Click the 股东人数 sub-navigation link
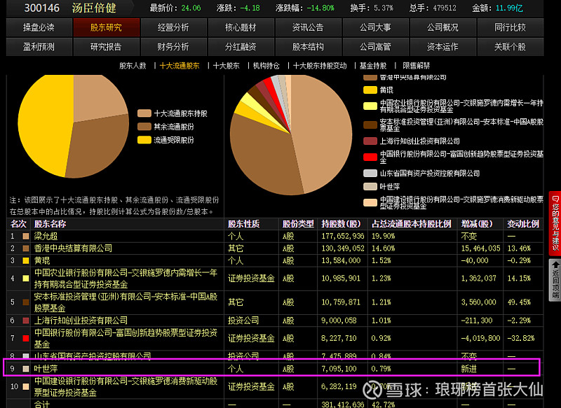Viewport: 561px width, 408px height. [133, 66]
